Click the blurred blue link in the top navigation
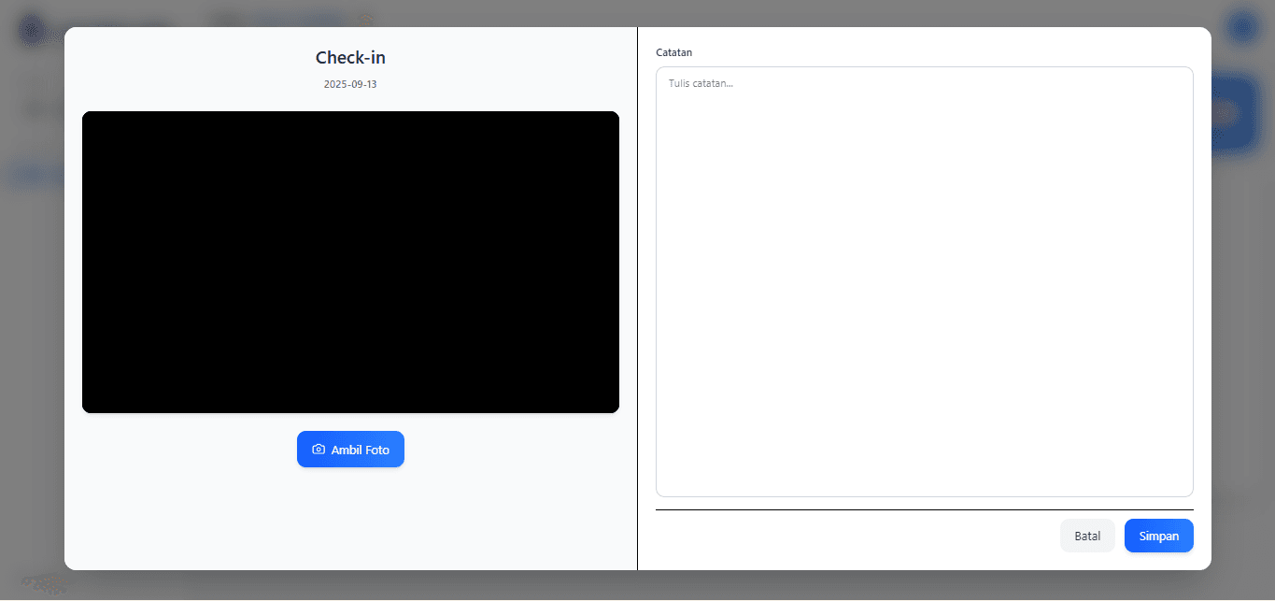Viewport: 1275px width, 601px height. 290,21
